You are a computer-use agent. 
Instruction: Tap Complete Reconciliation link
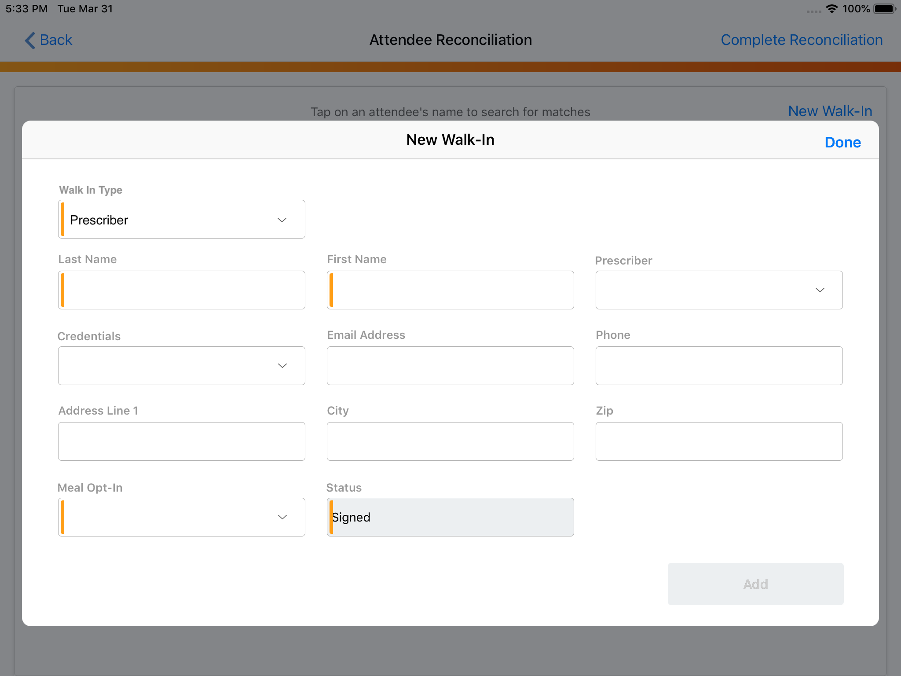pos(802,40)
